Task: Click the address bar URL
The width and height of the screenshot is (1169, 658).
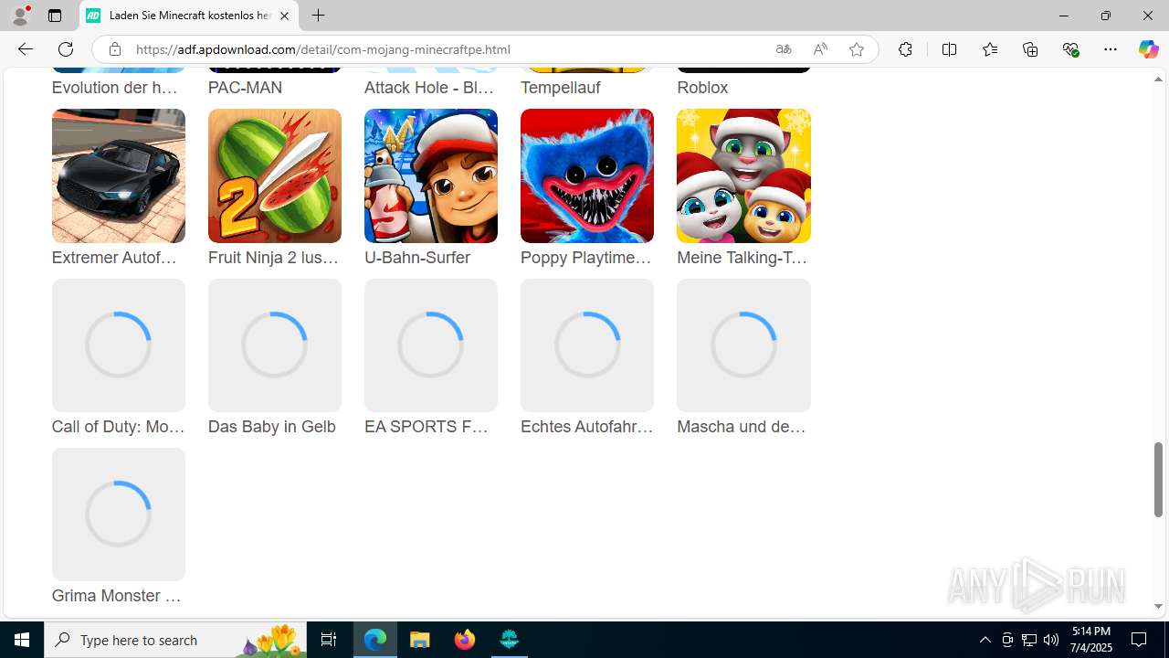Action: tap(323, 49)
